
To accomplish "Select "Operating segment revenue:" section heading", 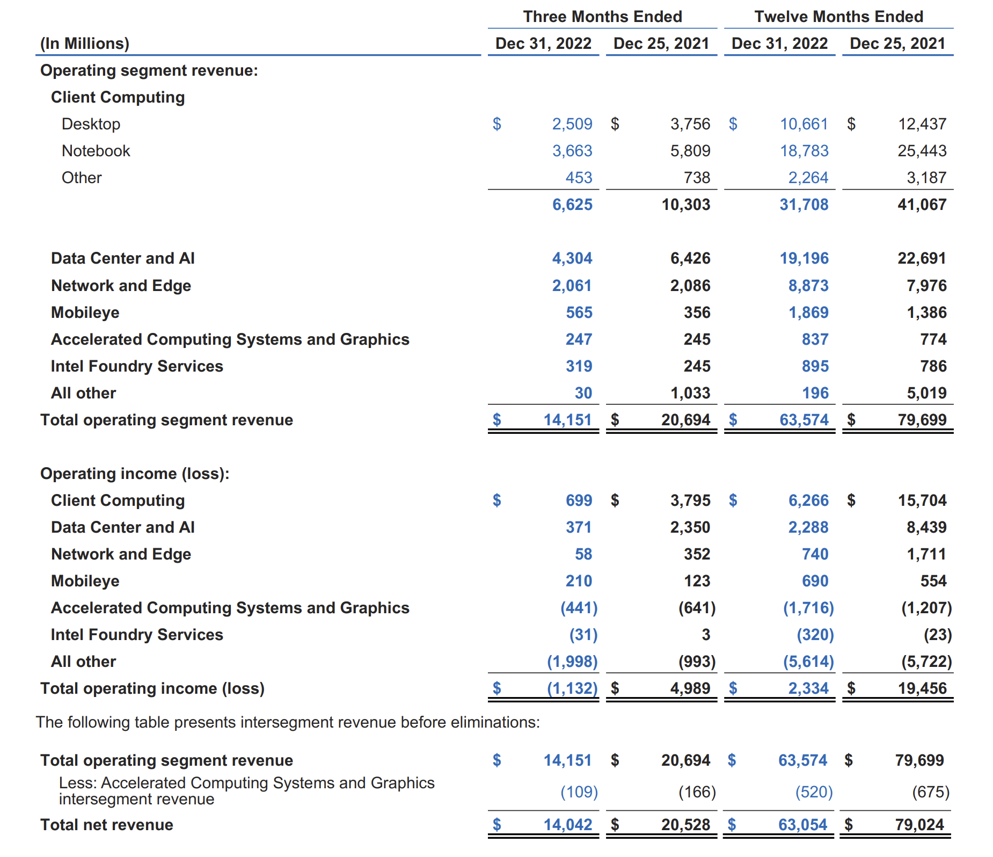I will (x=149, y=70).
